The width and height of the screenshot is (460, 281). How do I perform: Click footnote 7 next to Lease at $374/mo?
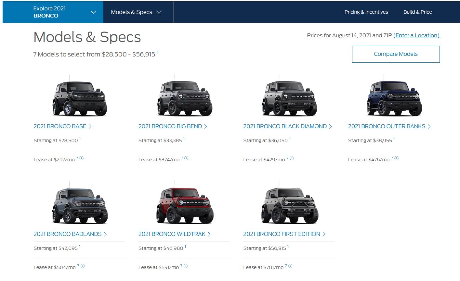coord(182,158)
